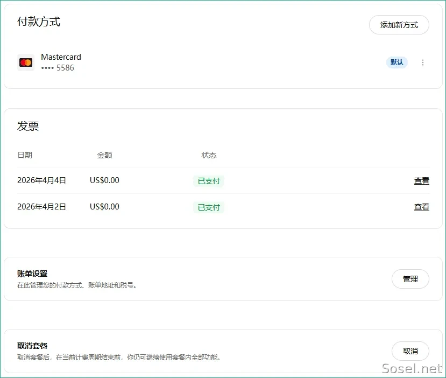Click the 日期 column header
Viewport: 446px width, 378px height.
(25, 155)
